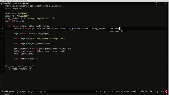The image size is (169, 95).
Task: Click "headless=False" in the launch call
Action: [x=62, y=28]
